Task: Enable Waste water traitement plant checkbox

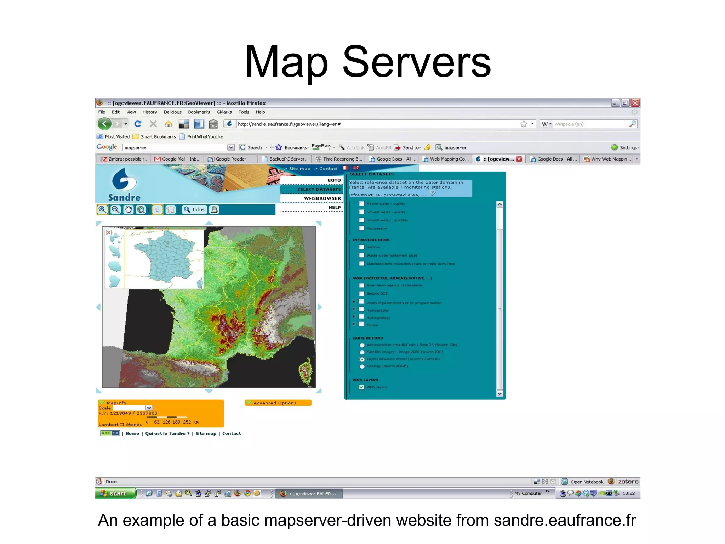Action: tap(361, 255)
